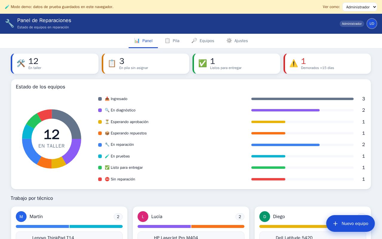This screenshot has height=239, width=382.
Task: Click the inbox icon beside Ingresado
Action: coord(107,99)
